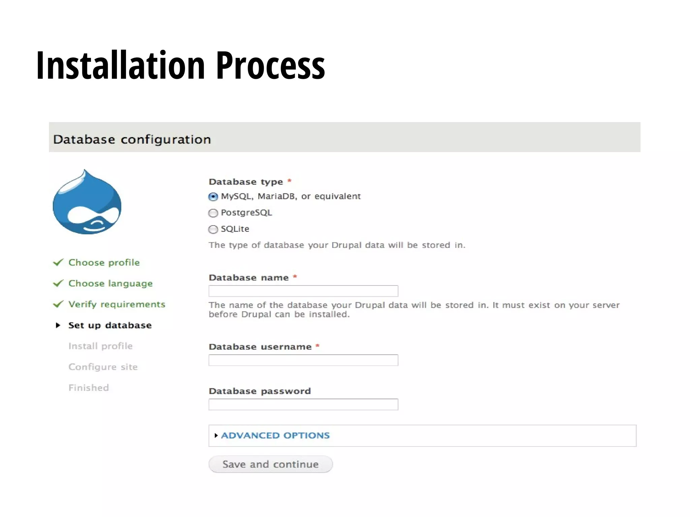
Task: Click the Database password input
Action: point(303,404)
